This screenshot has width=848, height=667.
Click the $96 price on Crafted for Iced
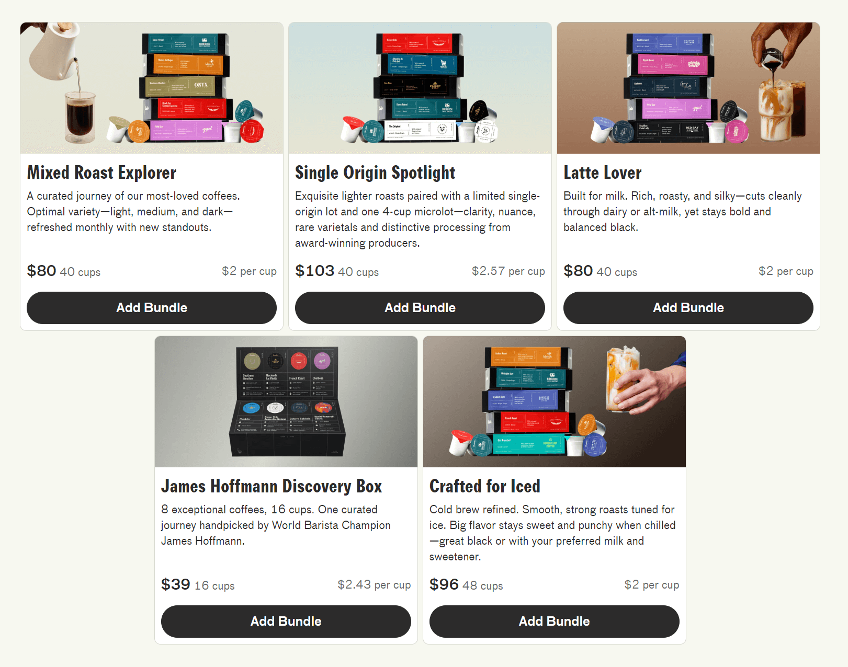(444, 584)
